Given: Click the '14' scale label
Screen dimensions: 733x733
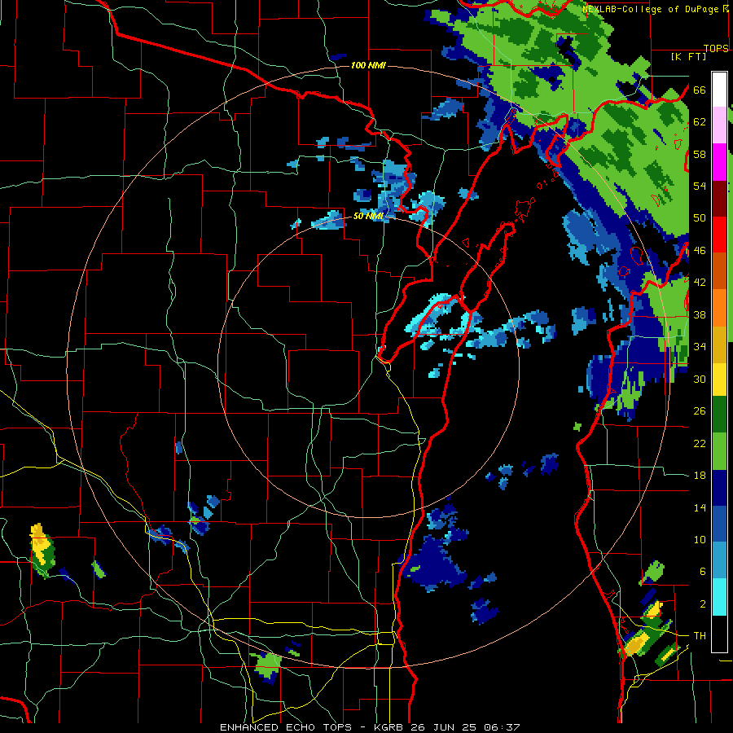Looking at the screenshot, I should coord(700,507).
